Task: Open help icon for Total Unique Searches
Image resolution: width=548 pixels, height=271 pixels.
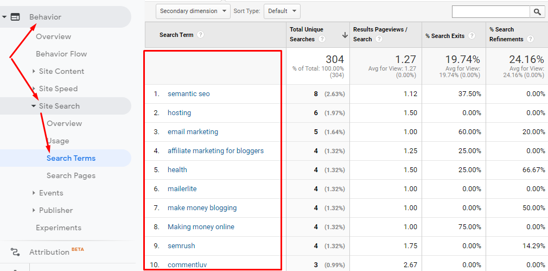Action: coord(322,39)
